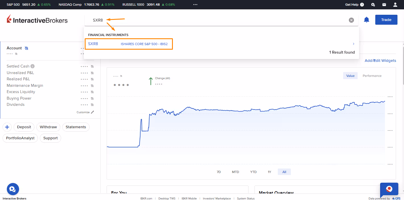Click the Interactive Brokers logo
This screenshot has width=404, height=200.
(37, 20)
